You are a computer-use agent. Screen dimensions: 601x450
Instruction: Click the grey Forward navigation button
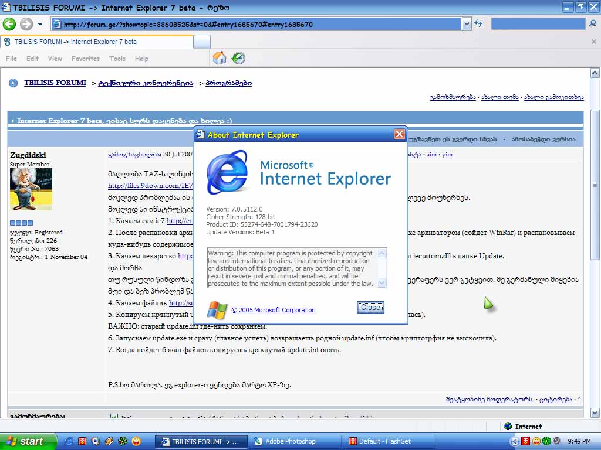(26, 24)
